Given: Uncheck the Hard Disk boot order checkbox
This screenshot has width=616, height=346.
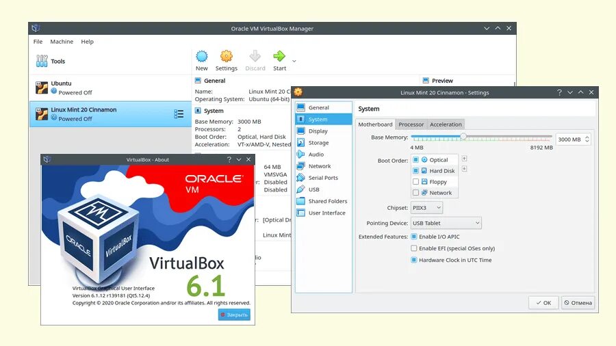Looking at the screenshot, I should point(415,171).
